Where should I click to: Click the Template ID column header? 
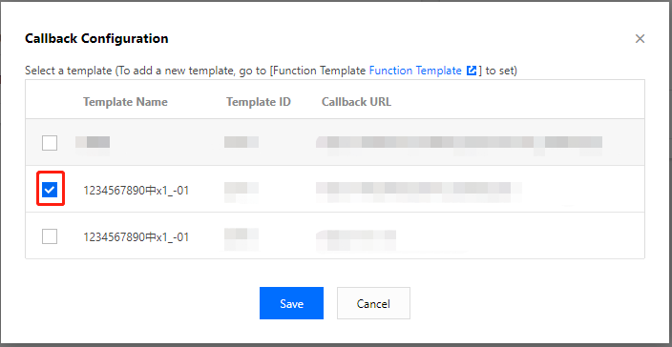coord(259,102)
